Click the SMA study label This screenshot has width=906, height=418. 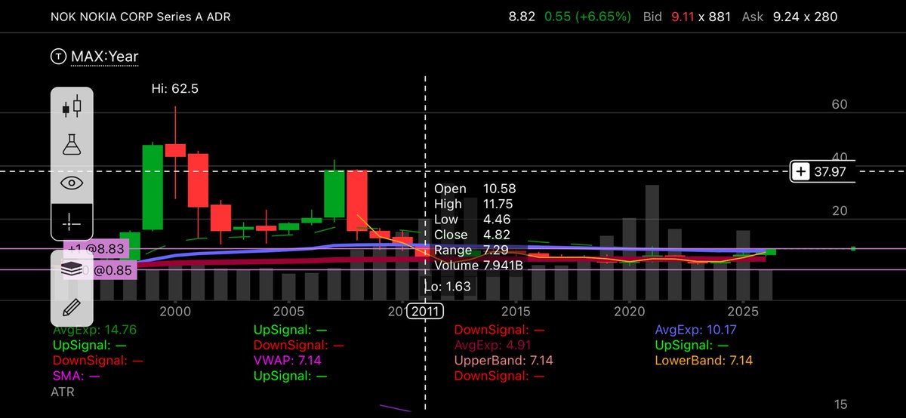(76, 376)
